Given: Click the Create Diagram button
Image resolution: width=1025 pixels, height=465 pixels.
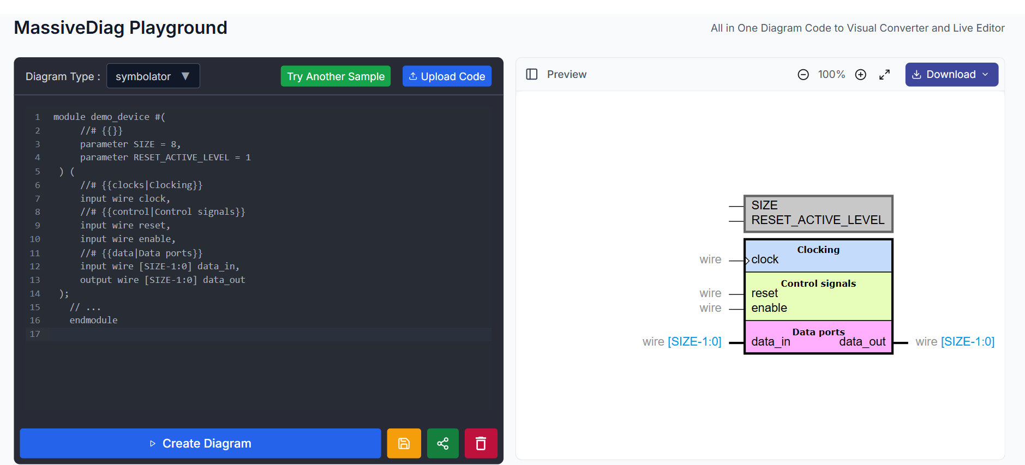Looking at the screenshot, I should 200,443.
